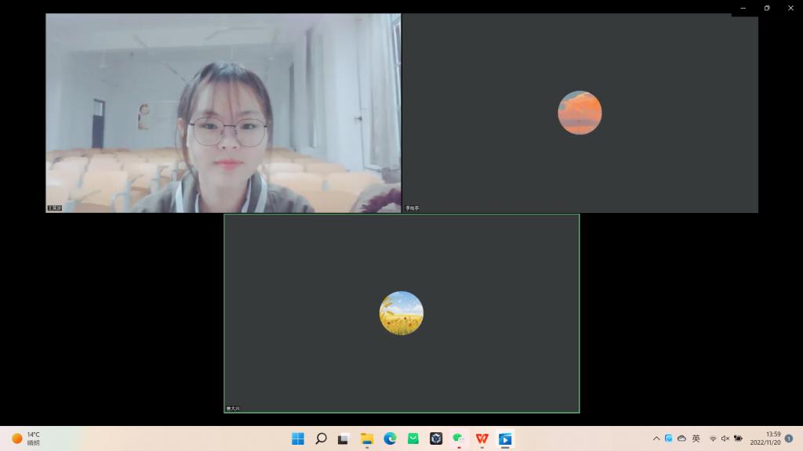
Task: Open the green envelope app on taskbar
Action: click(412, 438)
